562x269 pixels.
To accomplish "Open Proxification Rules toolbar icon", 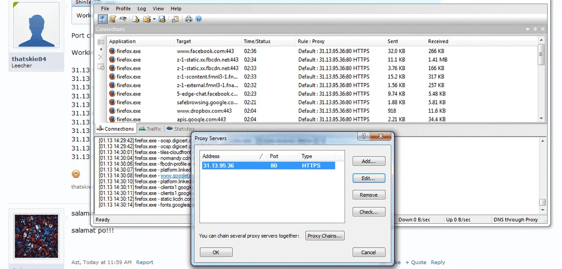I will [112, 19].
